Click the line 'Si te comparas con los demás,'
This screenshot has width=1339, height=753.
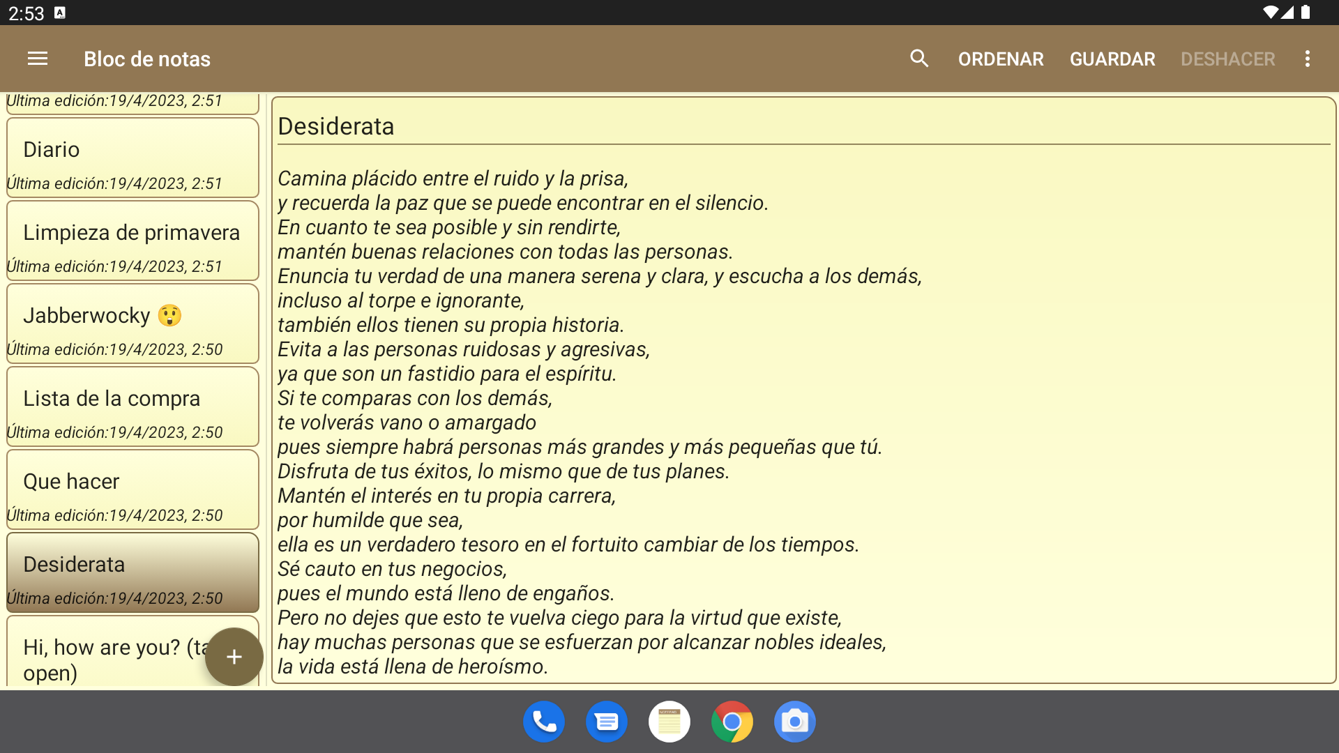pos(415,398)
